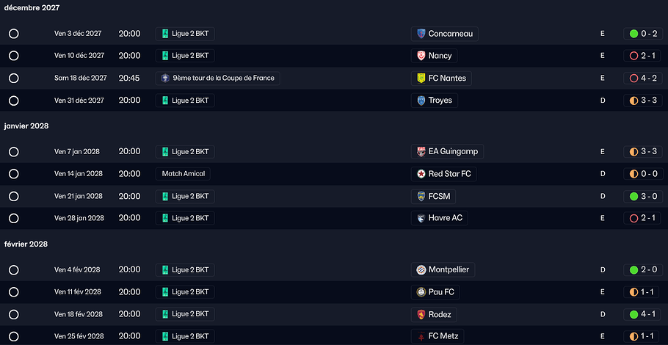Click the Ligue 2 BKT tag for Pau FC match
The width and height of the screenshot is (668, 345).
pyautogui.click(x=185, y=292)
